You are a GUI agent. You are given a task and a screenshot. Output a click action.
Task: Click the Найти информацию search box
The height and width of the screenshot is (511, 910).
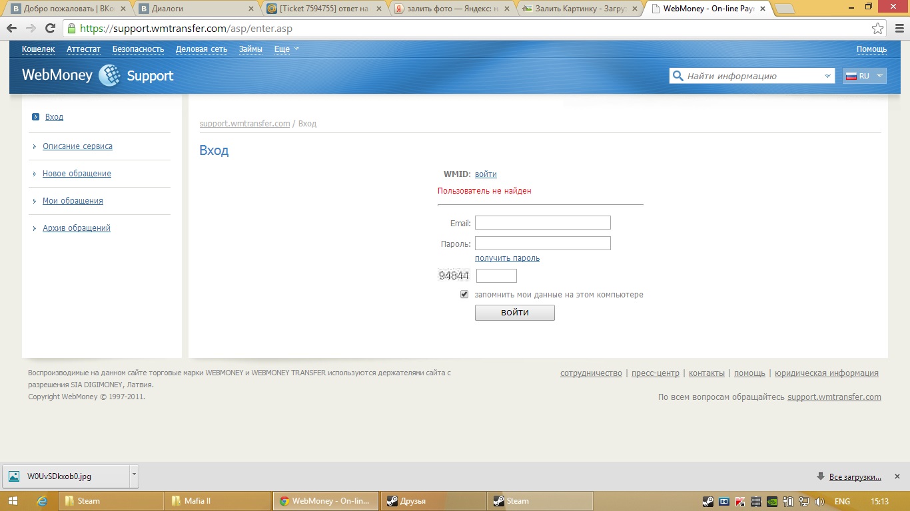753,76
